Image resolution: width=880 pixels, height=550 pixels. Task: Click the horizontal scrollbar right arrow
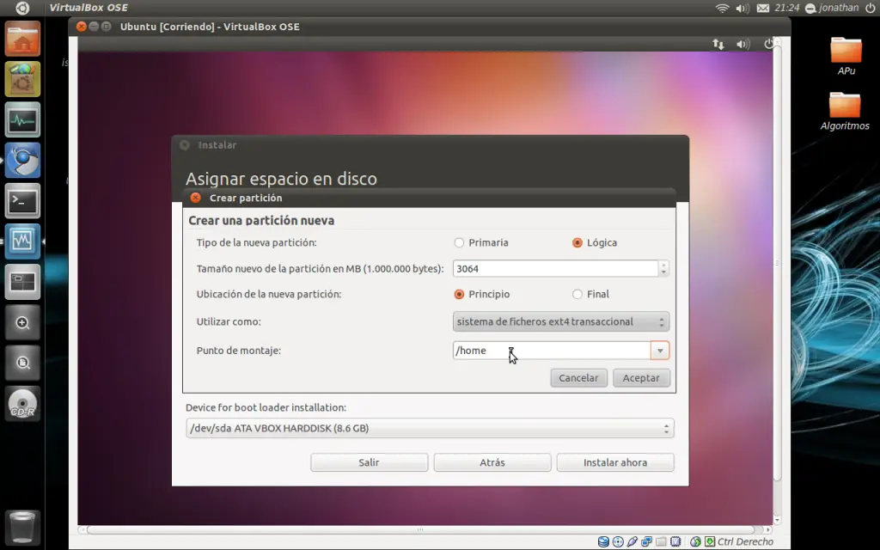[768, 529]
